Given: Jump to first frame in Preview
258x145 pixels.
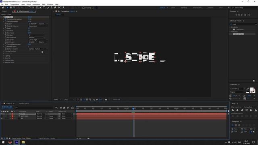Looking at the screenshot, I should (x=235, y=15).
